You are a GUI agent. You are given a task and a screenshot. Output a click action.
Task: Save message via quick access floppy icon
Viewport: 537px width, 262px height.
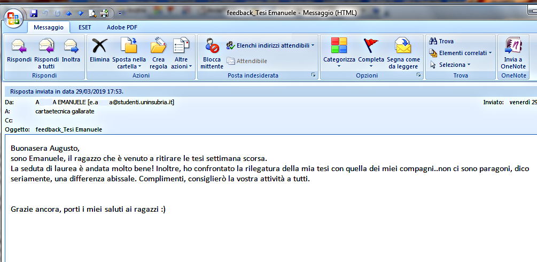pyautogui.click(x=34, y=13)
